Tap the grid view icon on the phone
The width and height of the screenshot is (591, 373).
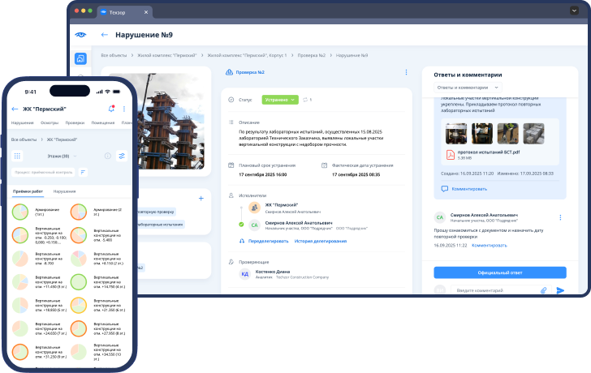17,156
